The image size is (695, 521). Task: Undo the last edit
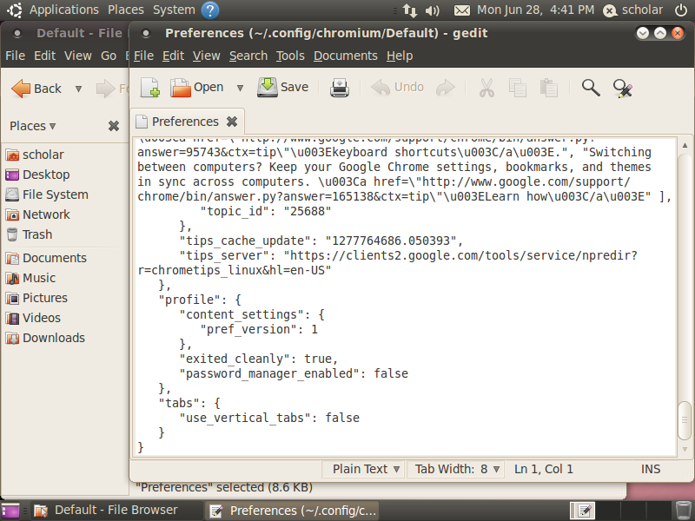[397, 88]
